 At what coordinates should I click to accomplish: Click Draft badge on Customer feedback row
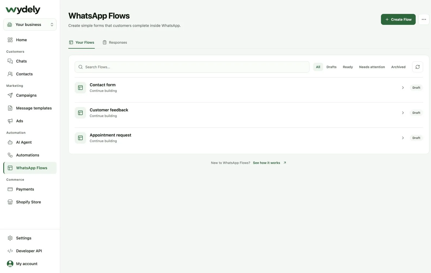[x=416, y=113]
